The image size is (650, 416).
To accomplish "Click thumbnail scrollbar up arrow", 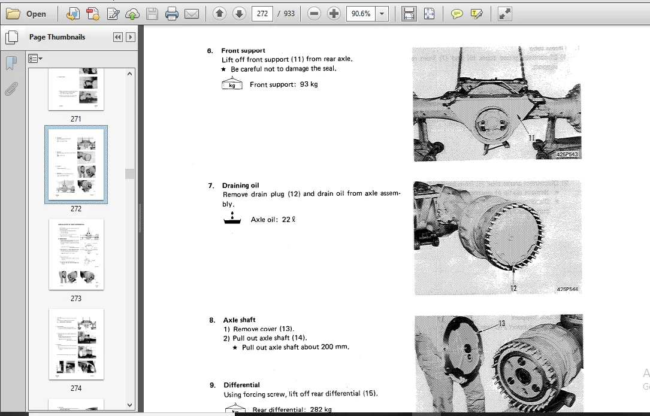I will point(130,74).
